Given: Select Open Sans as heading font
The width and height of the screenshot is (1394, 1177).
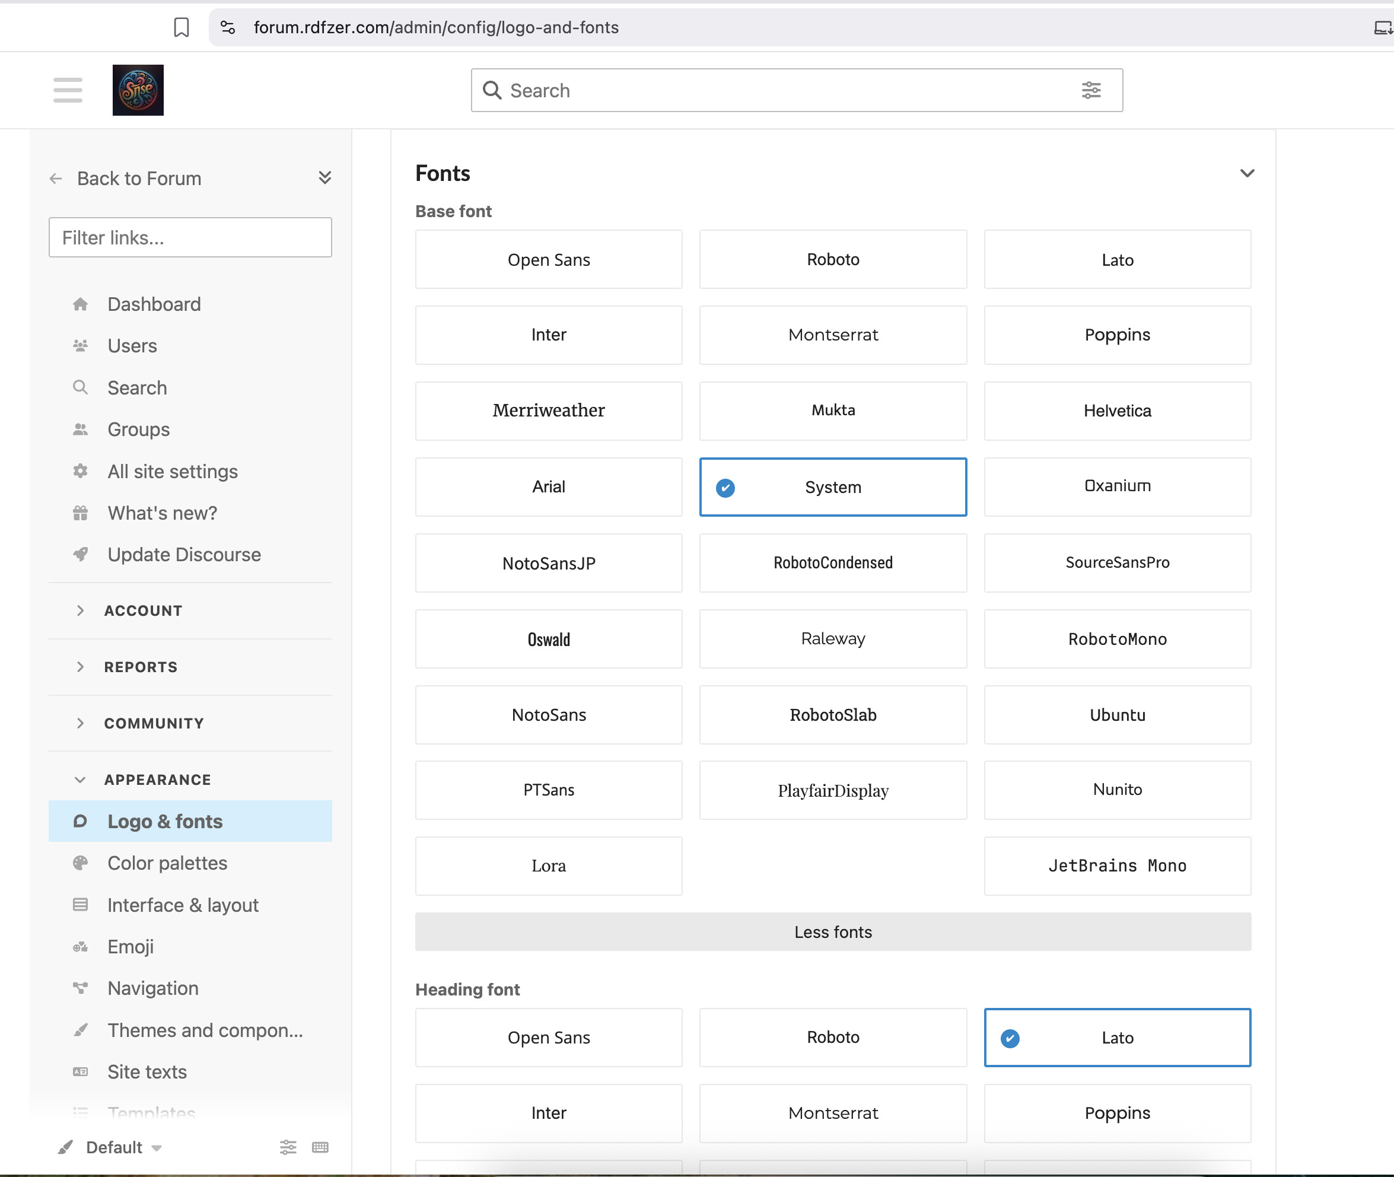Looking at the screenshot, I should (548, 1038).
